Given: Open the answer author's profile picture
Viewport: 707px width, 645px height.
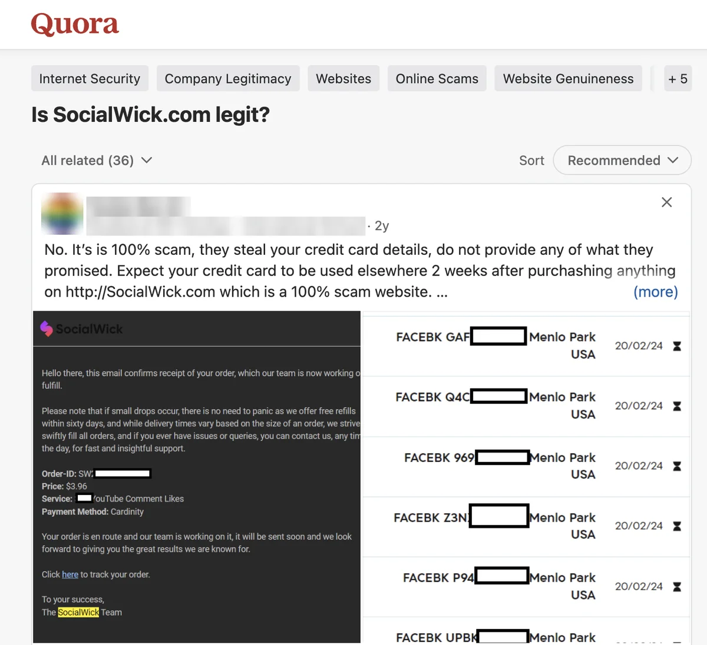Looking at the screenshot, I should 62,214.
